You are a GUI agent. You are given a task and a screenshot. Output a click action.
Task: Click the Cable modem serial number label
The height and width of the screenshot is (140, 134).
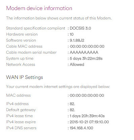click(31, 52)
